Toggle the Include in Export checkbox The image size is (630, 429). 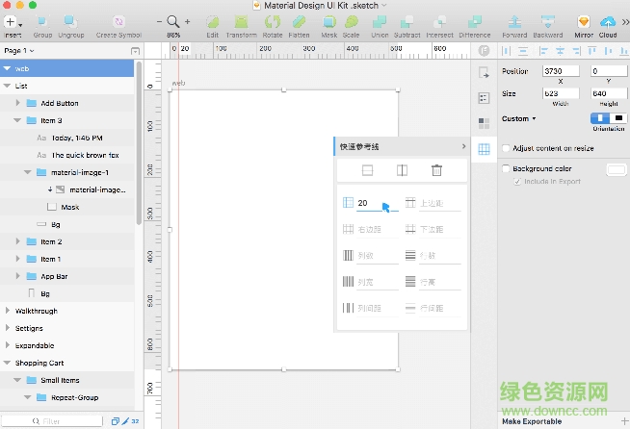coord(517,181)
